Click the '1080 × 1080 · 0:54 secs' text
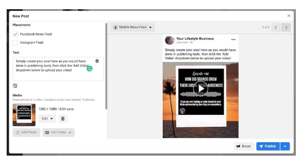Screen dimensions: 300x156 [x=56, y=109]
